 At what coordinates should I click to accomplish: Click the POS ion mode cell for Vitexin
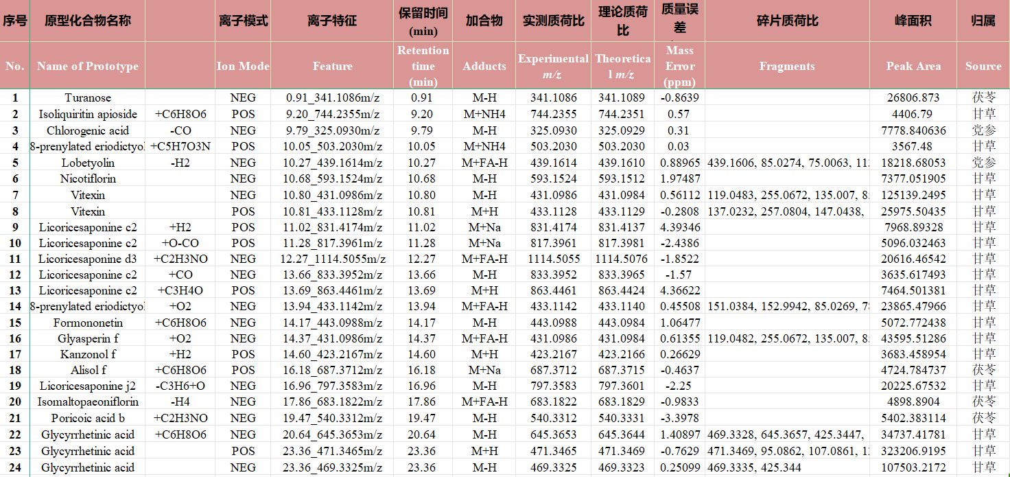[242, 211]
